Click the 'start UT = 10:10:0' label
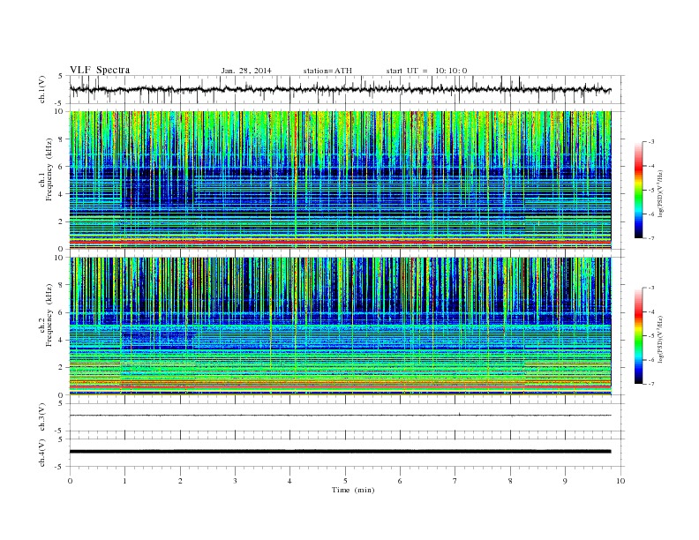 point(426,71)
